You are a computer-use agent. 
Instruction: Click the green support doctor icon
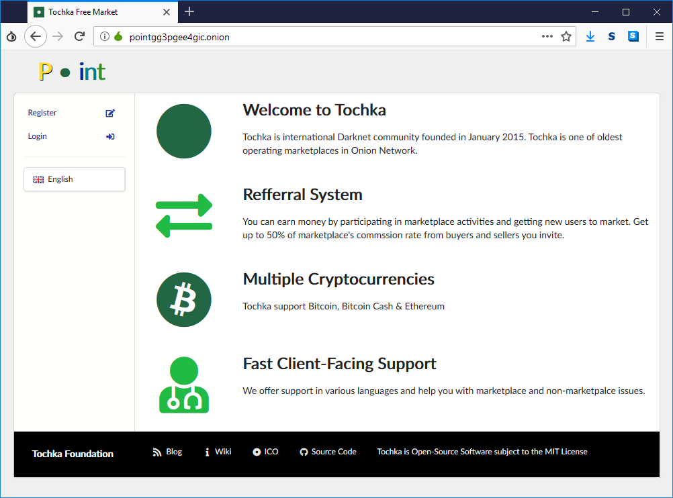[184, 385]
